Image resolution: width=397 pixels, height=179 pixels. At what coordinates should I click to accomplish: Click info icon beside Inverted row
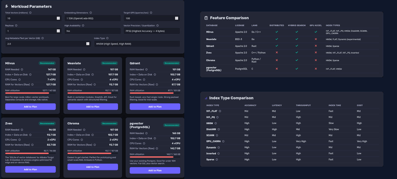(x=219, y=153)
